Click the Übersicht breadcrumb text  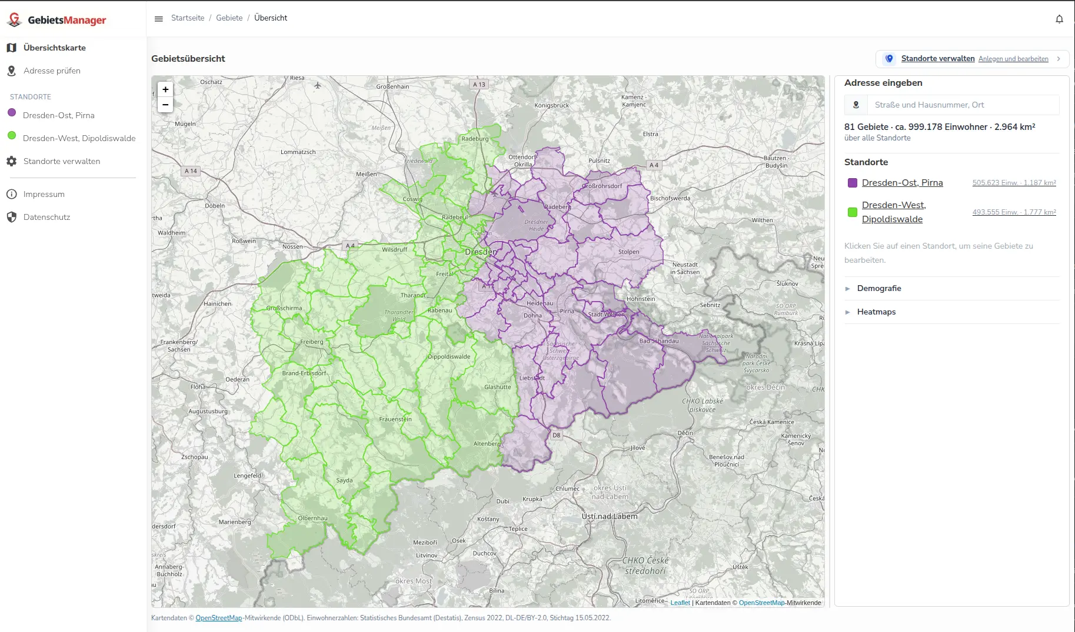click(271, 18)
